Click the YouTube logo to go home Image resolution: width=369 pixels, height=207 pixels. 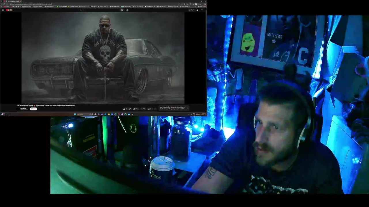pyautogui.click(x=9, y=10)
